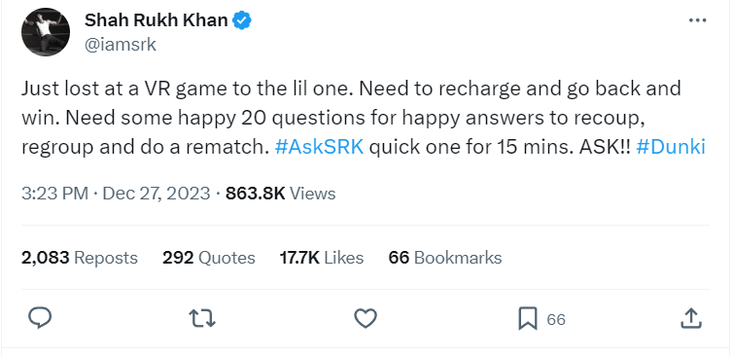Click the share upload icon

[x=690, y=319]
